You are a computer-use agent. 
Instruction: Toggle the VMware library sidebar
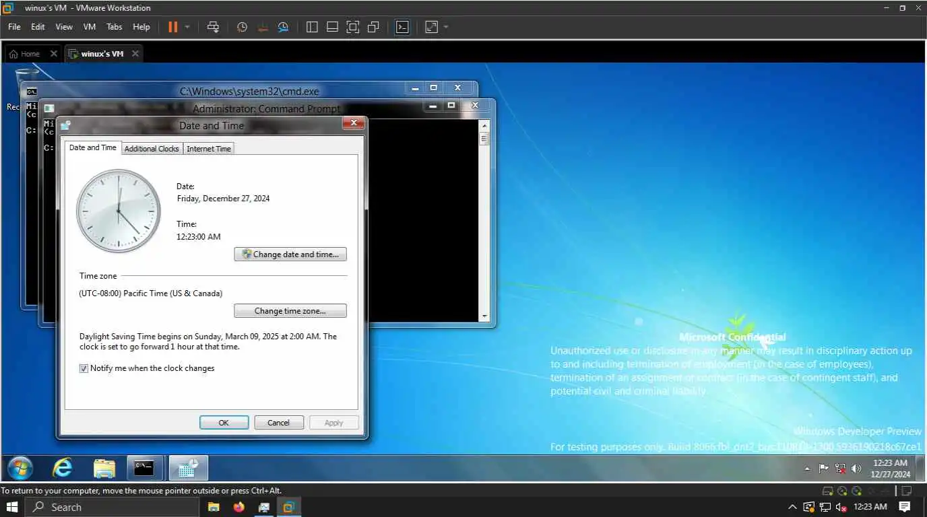[x=312, y=27]
